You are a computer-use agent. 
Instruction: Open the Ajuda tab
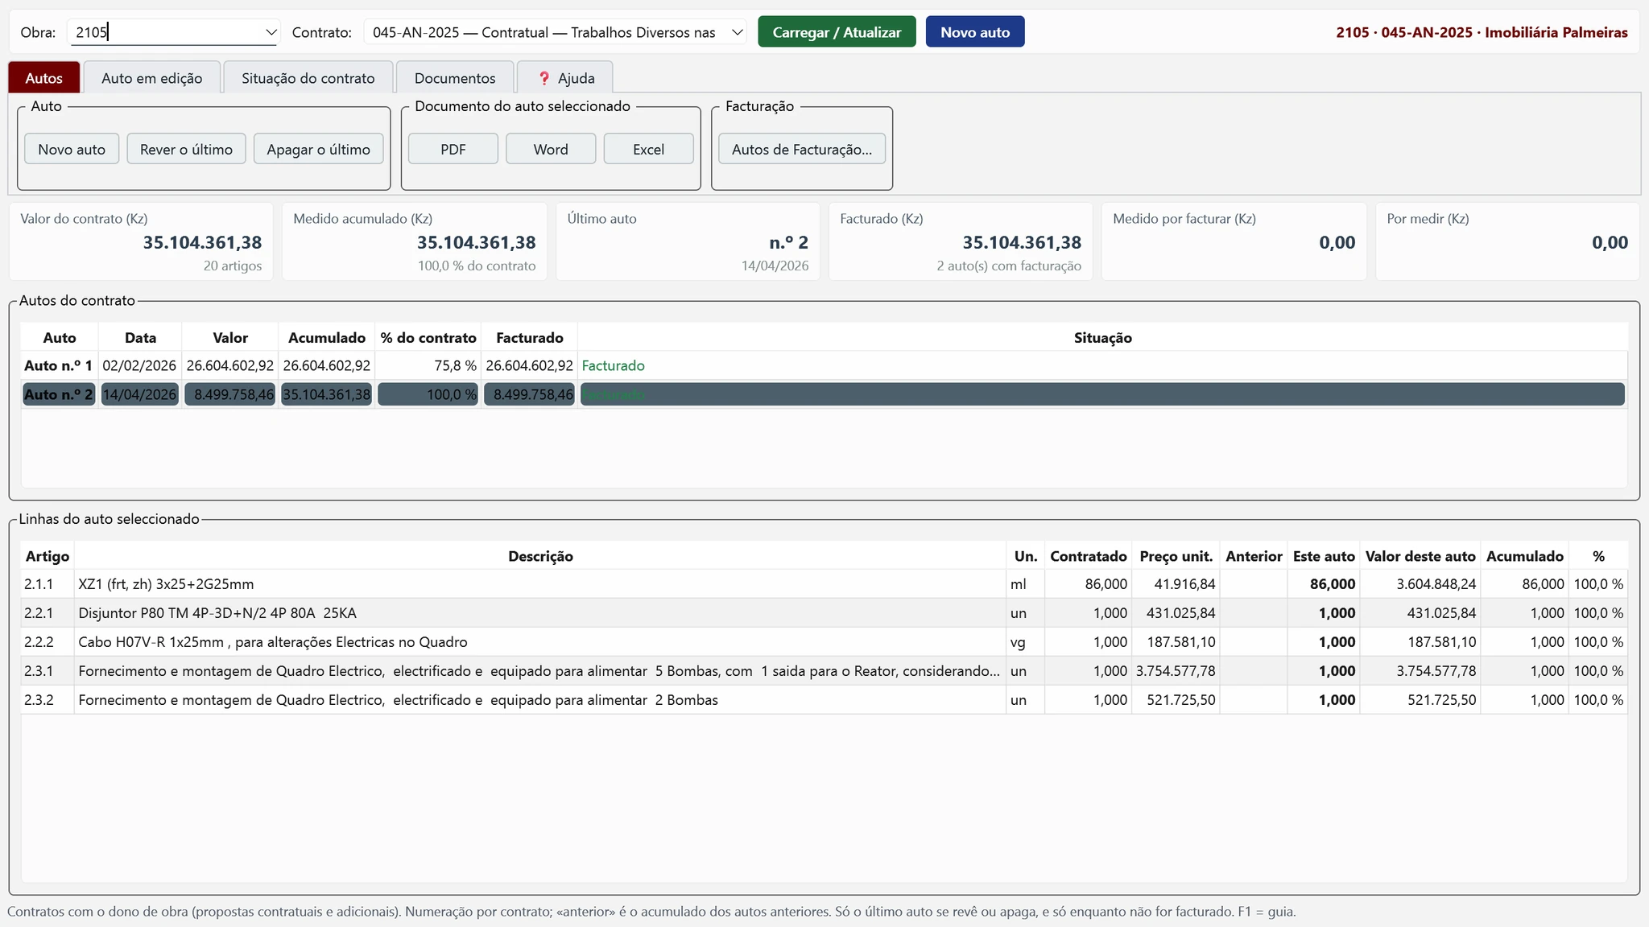(565, 78)
